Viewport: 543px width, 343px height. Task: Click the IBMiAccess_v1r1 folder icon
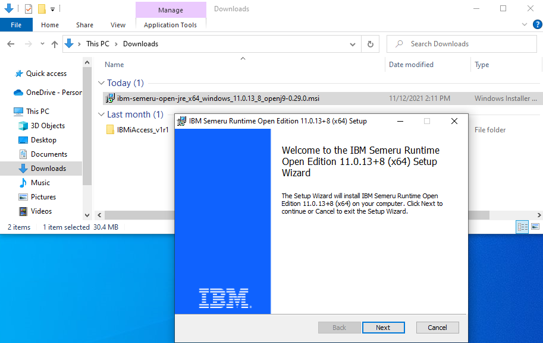[x=110, y=130]
